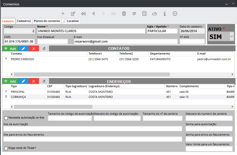Click the Senha para autorização field
This screenshot has width=237, height=155.
tap(209, 128)
